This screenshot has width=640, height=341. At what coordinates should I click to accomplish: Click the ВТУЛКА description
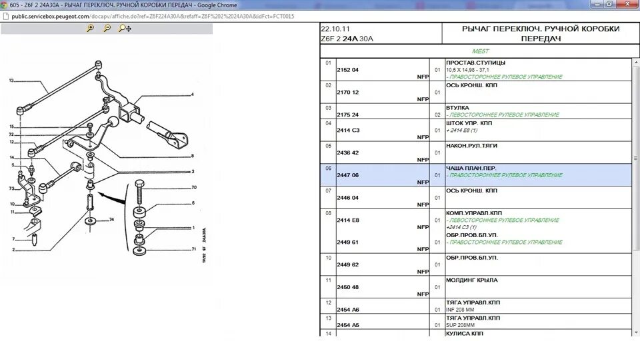pyautogui.click(x=457, y=108)
